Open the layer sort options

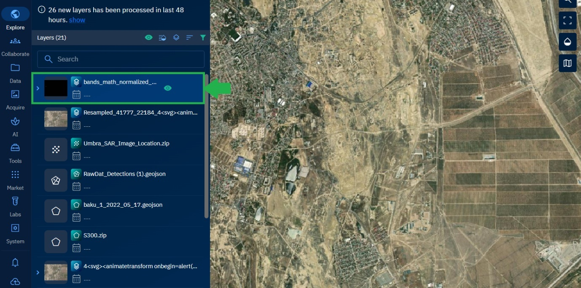[189, 38]
